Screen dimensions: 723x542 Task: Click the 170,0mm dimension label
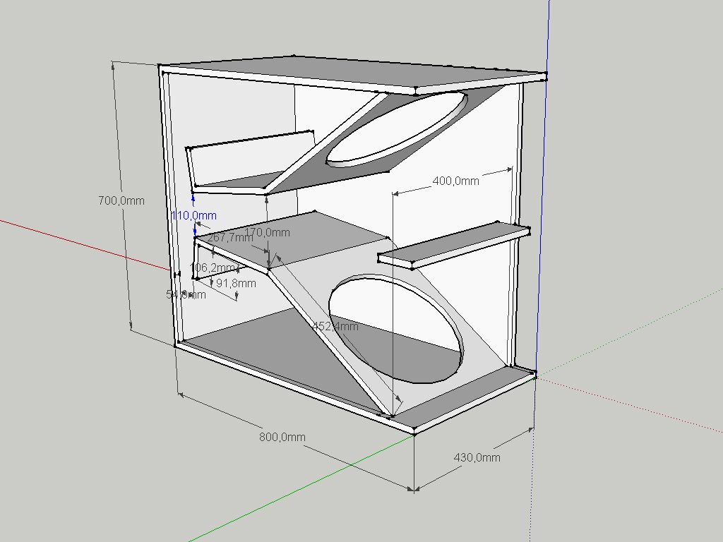[x=268, y=232]
